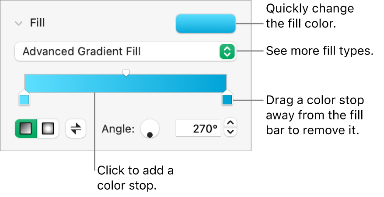Screen dimensions: 384x197
Task: Flip the gradient direction with swap arrows
Action: [76, 129]
